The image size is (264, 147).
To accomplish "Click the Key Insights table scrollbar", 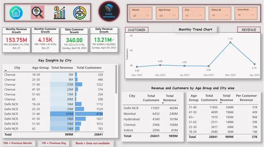I will [x=116, y=80].
